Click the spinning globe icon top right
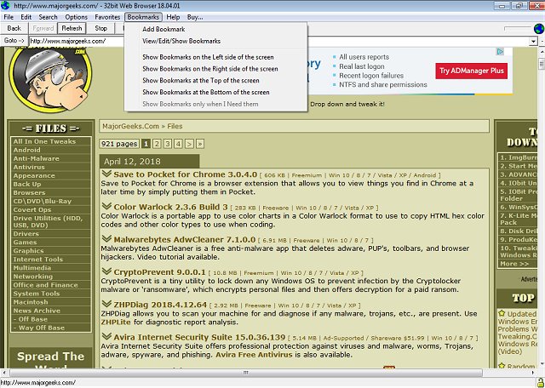The width and height of the screenshot is (545, 388). point(539,28)
